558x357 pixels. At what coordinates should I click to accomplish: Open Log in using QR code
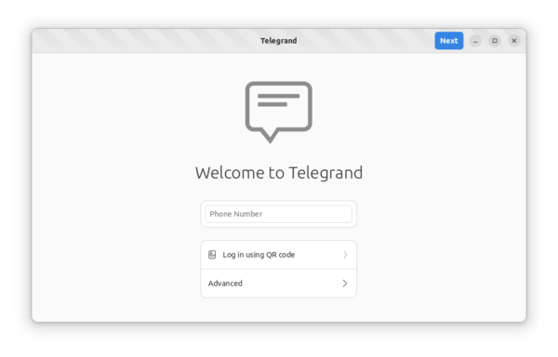(278, 255)
